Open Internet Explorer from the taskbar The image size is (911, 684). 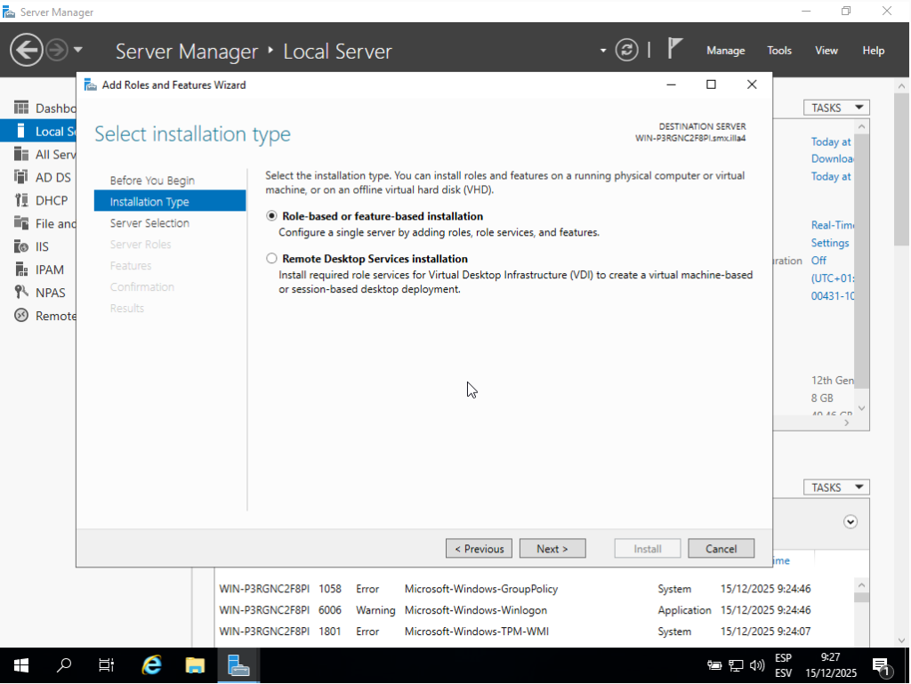pos(152,665)
